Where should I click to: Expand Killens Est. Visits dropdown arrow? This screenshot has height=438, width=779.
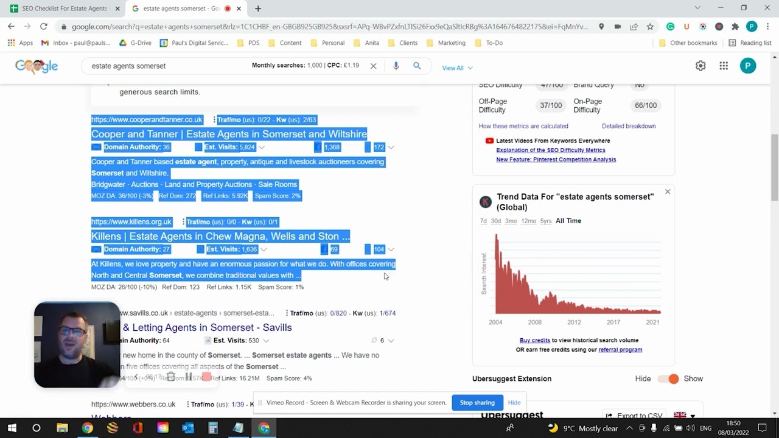pyautogui.click(x=264, y=249)
